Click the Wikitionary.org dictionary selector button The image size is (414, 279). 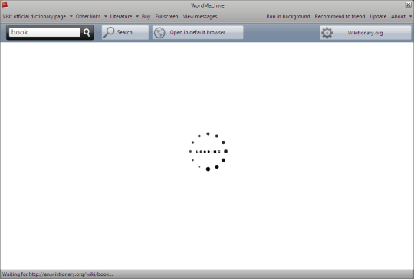tap(365, 33)
